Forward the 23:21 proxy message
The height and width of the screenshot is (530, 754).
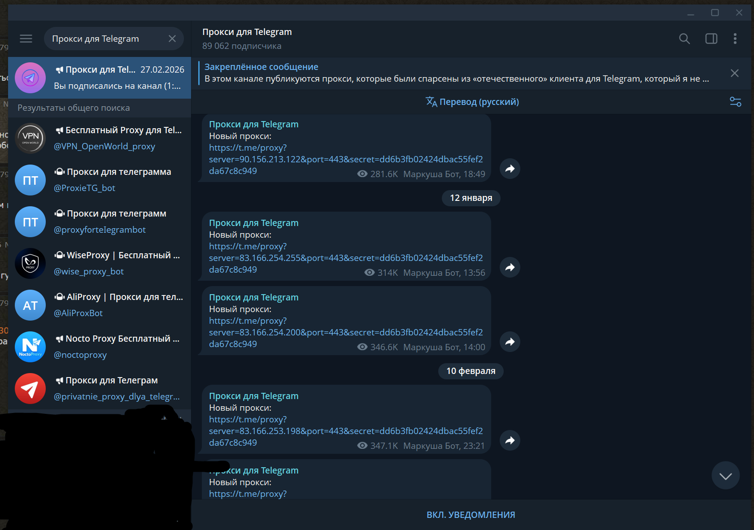[x=510, y=441]
